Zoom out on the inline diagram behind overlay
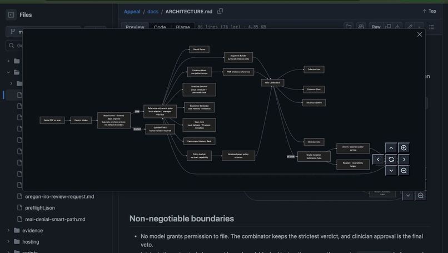The width and height of the screenshot is (448, 253). tap(420, 196)
